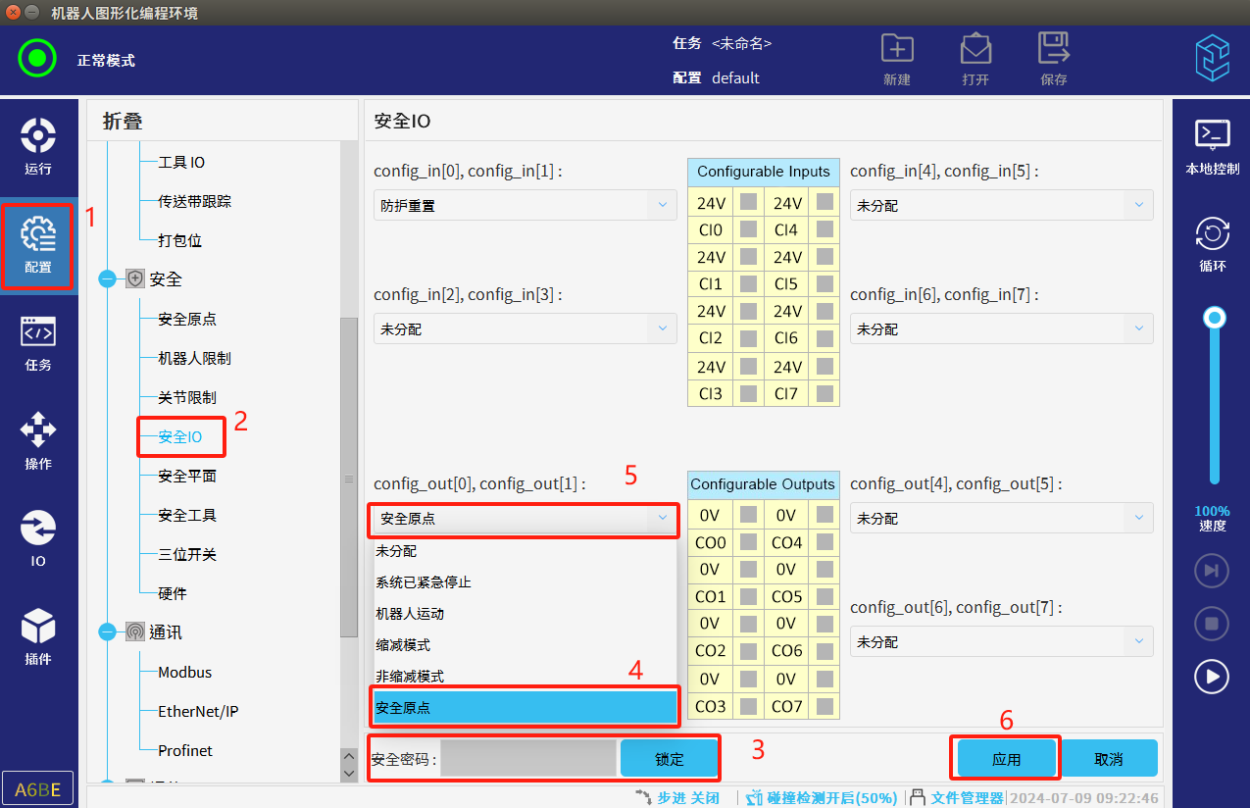Open the IO sidebar icon
This screenshot has width=1250, height=808.
click(x=38, y=537)
